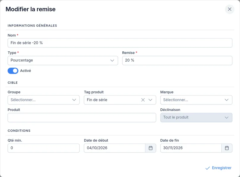Open the Marque dropdown
Viewport: 240px width, 177px height.
tap(196, 100)
